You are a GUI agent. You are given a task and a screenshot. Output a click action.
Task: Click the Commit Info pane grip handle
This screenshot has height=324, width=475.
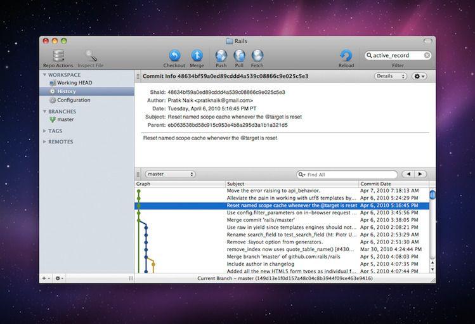tap(138, 76)
